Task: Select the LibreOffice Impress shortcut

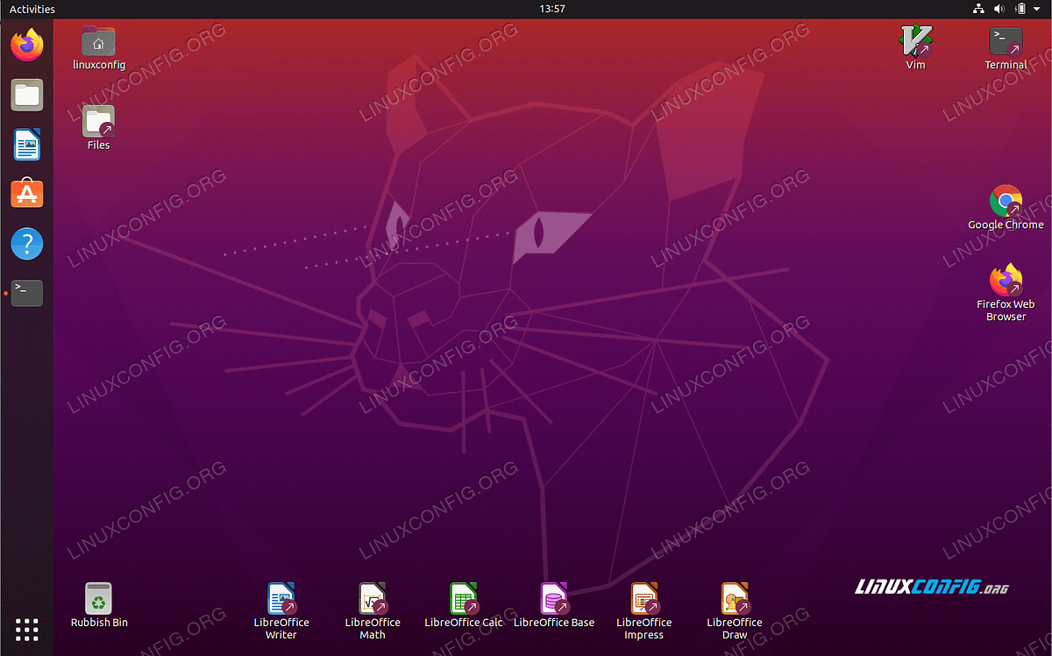Action: (644, 611)
